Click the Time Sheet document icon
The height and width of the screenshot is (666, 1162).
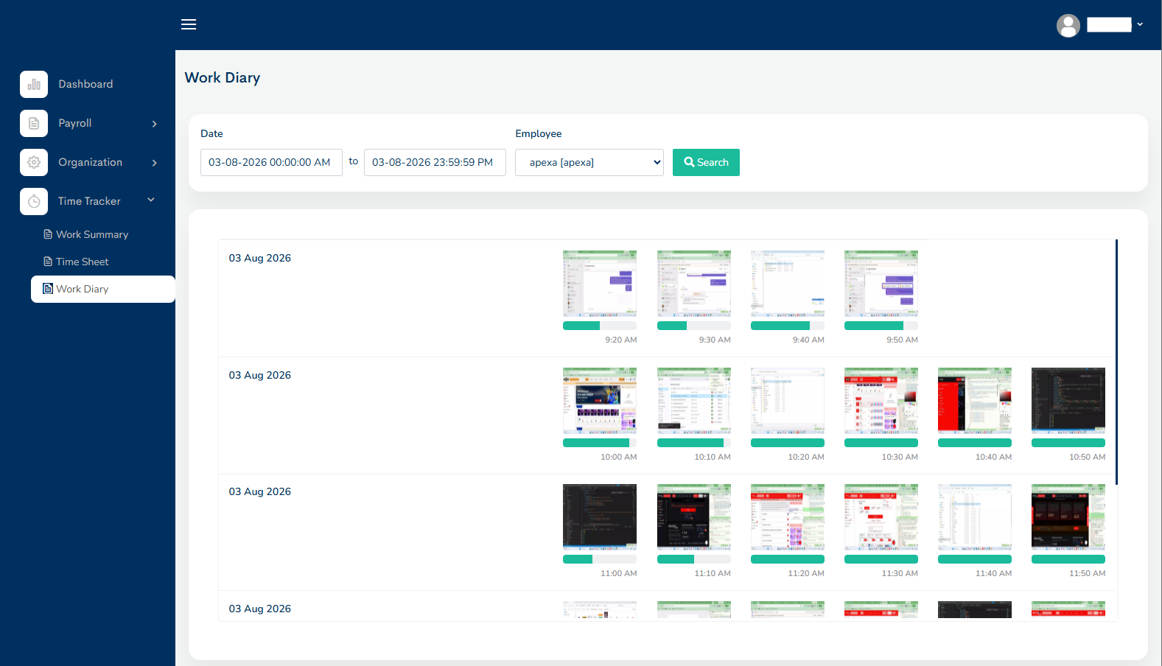pyautogui.click(x=48, y=262)
